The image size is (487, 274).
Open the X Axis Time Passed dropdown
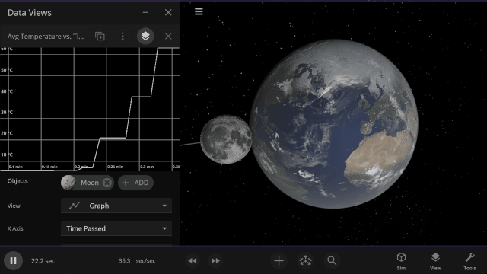pos(116,228)
